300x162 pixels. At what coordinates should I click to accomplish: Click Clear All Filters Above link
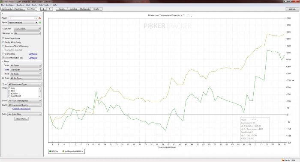pyautogui.click(x=21, y=109)
